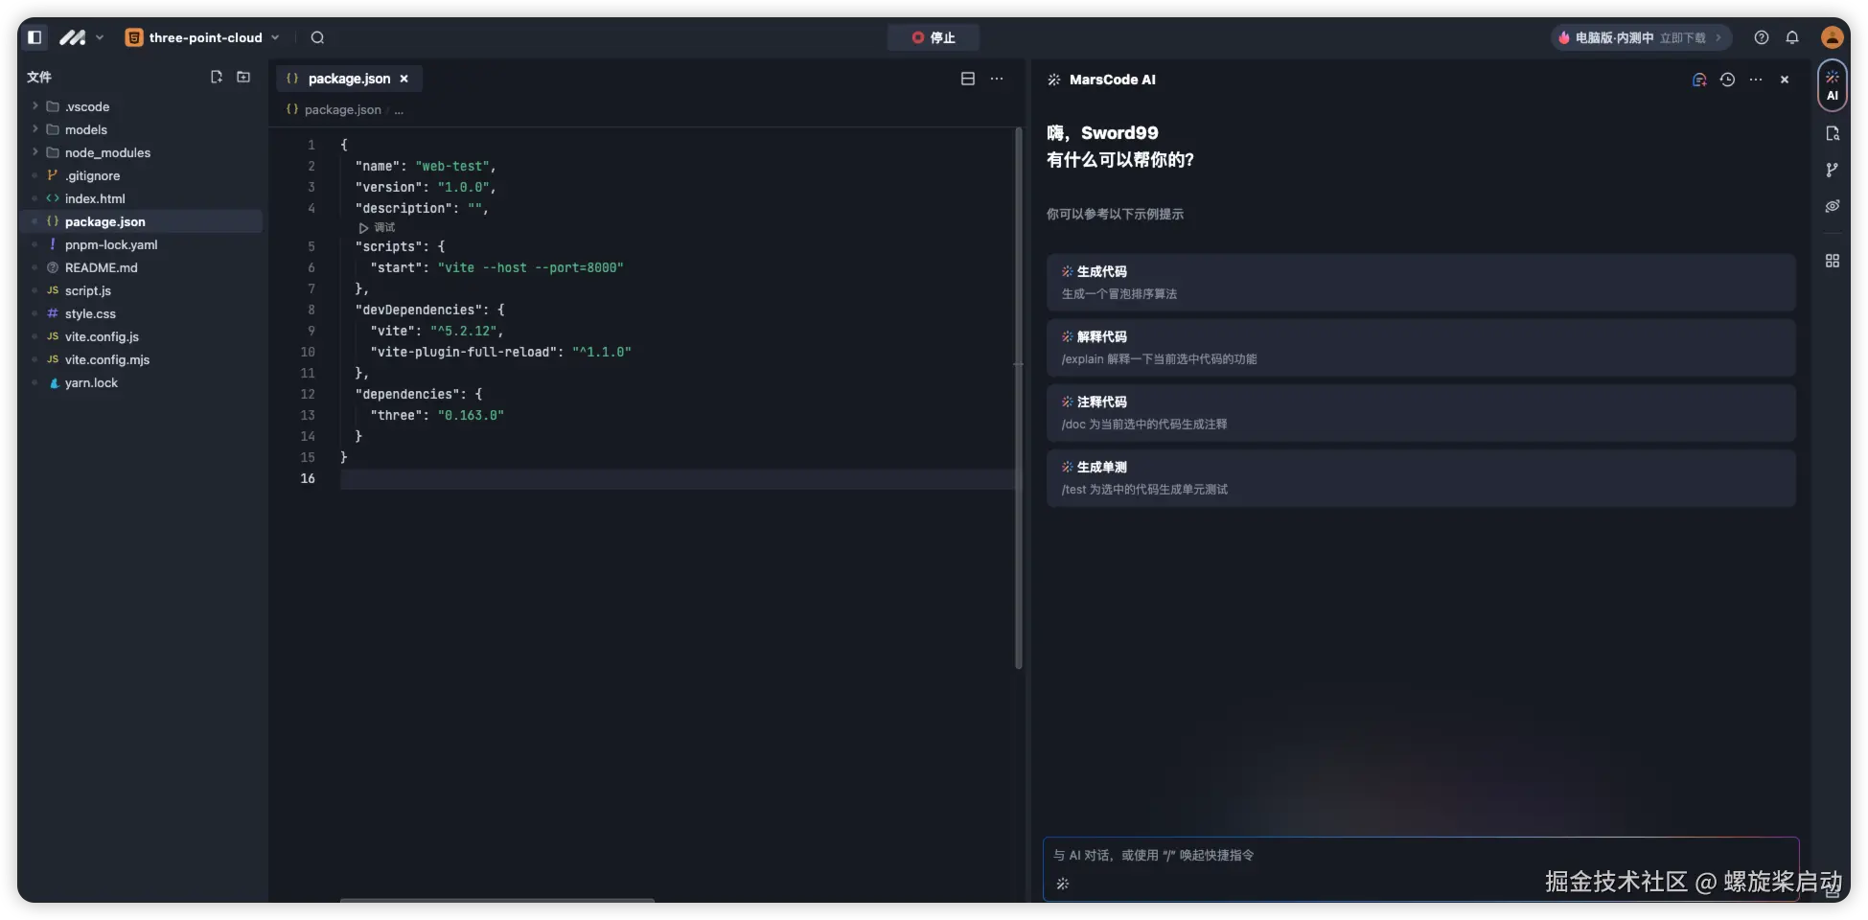1868x920 pixels.
Task: Open the help question-mark icon
Action: click(1762, 37)
